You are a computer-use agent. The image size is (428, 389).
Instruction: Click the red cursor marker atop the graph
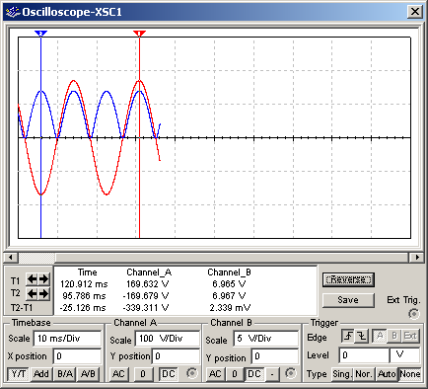pyautogui.click(x=139, y=33)
